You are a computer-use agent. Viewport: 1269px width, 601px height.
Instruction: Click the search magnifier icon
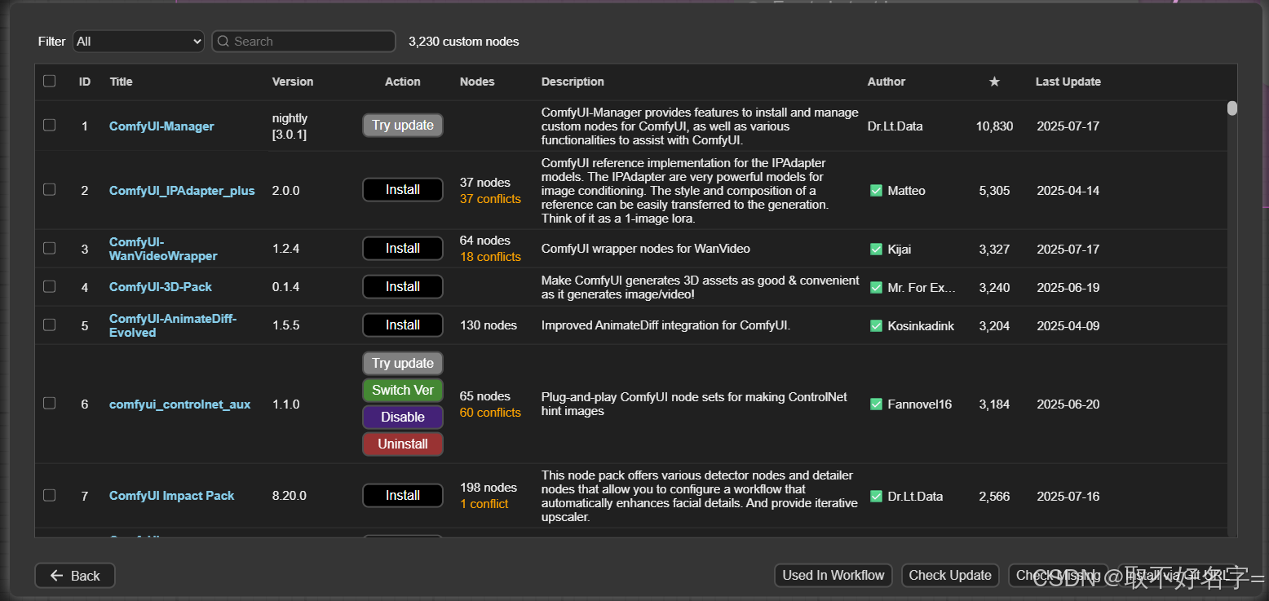[223, 42]
